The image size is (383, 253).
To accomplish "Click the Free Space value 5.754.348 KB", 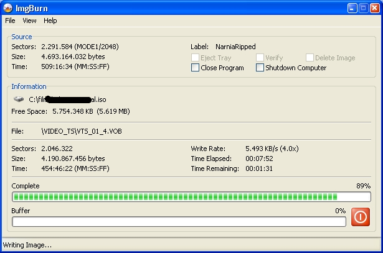I will tap(73, 111).
